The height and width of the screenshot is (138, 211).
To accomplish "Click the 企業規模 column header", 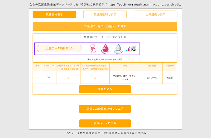I will coord(152,67).
